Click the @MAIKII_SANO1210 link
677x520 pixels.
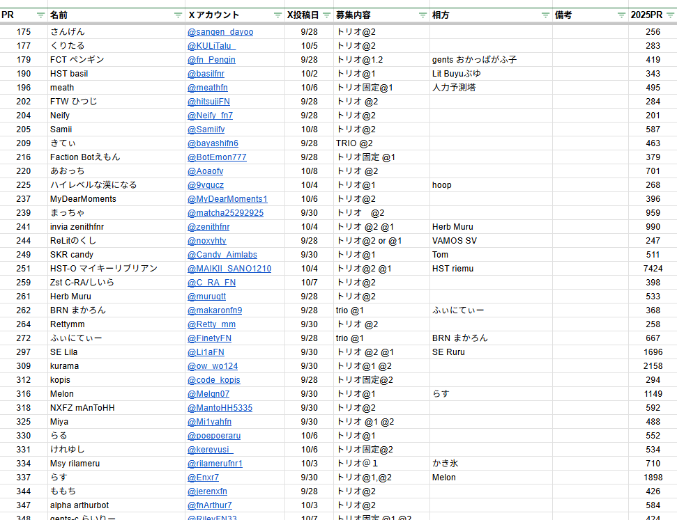tap(229, 269)
